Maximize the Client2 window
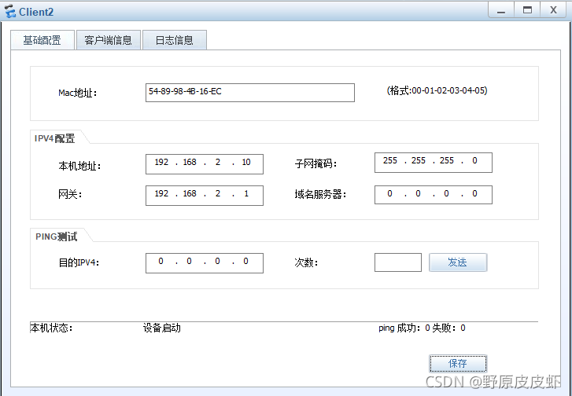This screenshot has height=396, width=572. [x=527, y=10]
